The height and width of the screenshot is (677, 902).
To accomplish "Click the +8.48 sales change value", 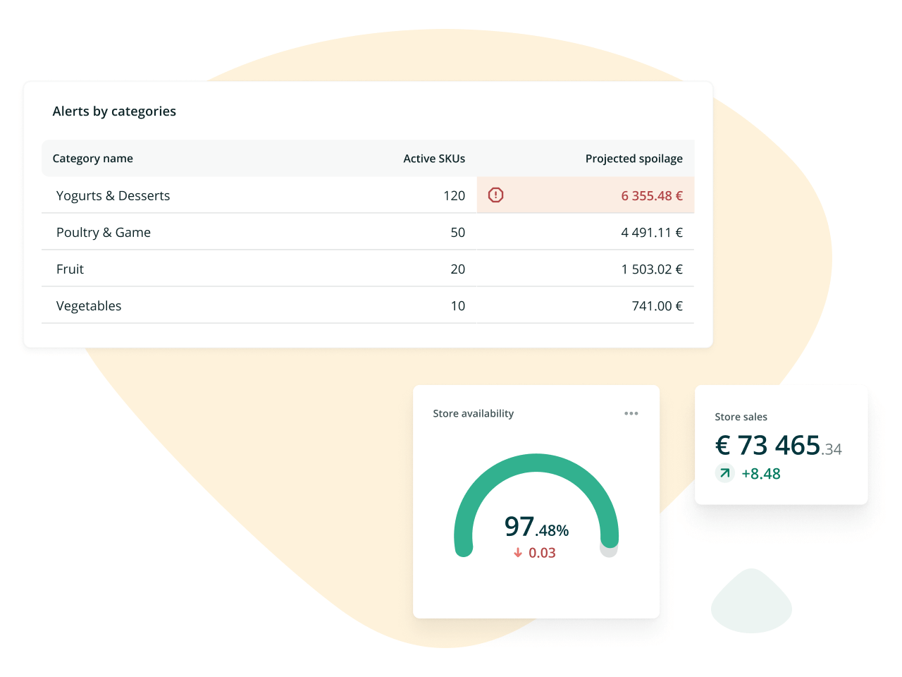I will [x=760, y=474].
